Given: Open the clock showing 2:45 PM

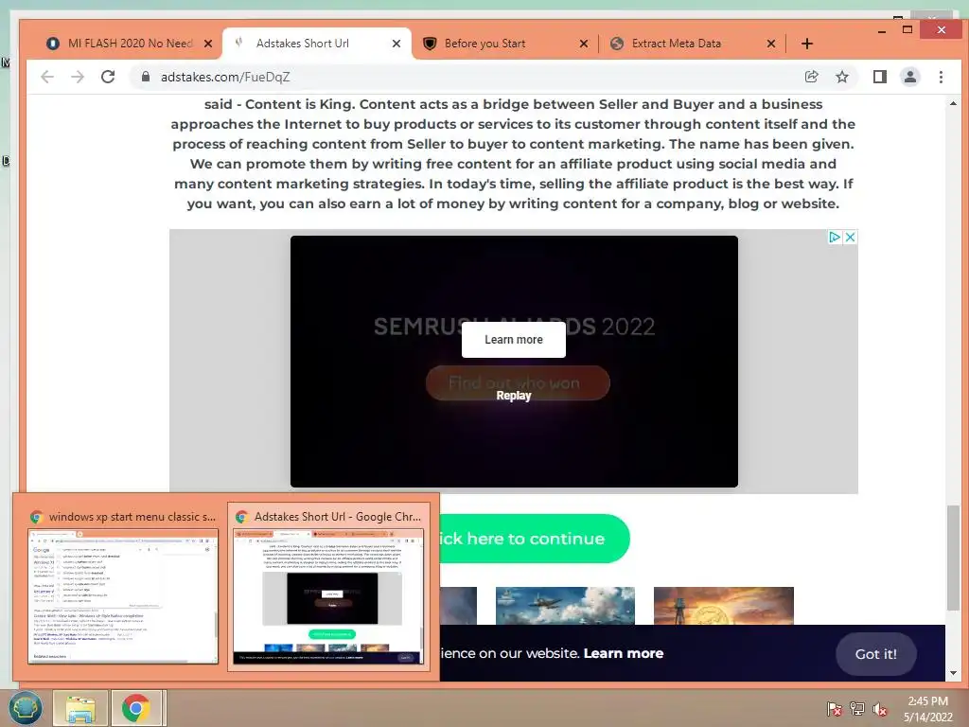Looking at the screenshot, I should [927, 709].
